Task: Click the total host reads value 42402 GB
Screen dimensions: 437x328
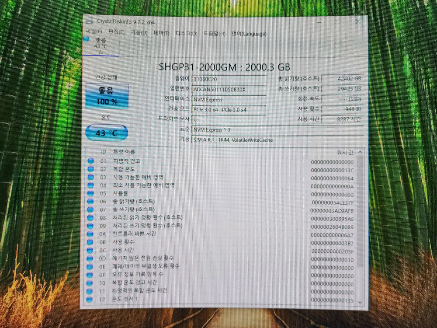Action: (343, 79)
